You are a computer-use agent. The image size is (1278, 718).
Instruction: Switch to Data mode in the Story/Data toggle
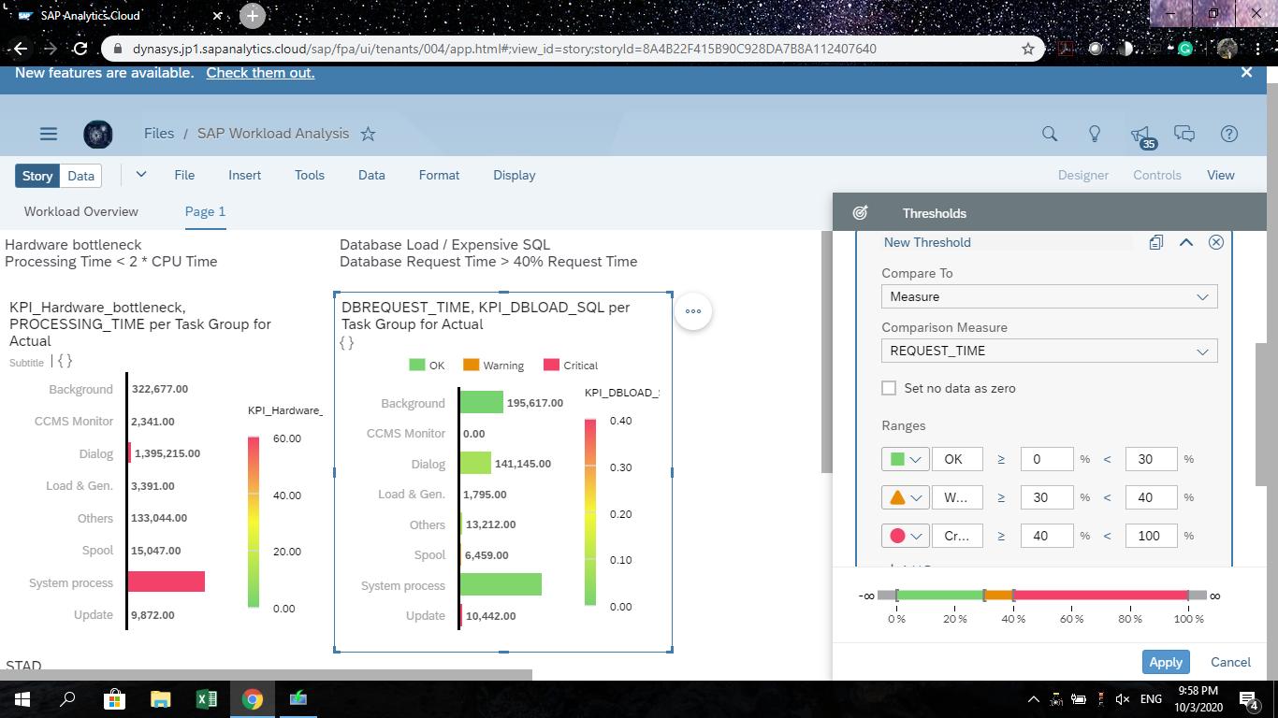pyautogui.click(x=80, y=175)
